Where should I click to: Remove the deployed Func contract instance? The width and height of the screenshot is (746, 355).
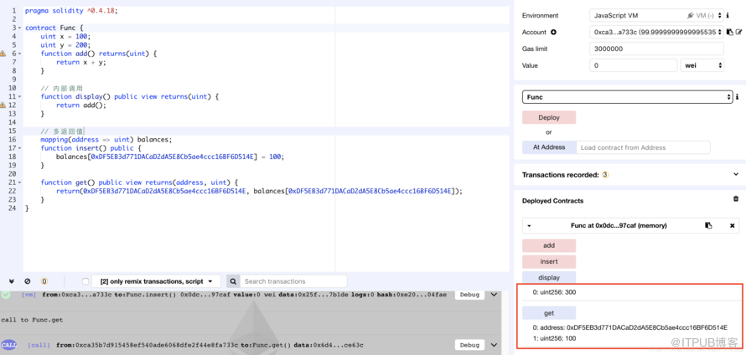point(732,226)
